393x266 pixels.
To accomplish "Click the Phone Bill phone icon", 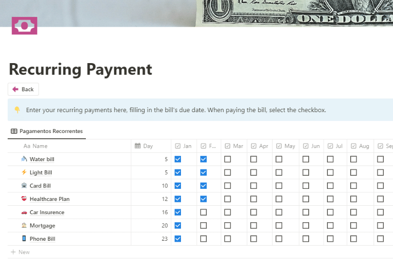I will pyautogui.click(x=24, y=239).
